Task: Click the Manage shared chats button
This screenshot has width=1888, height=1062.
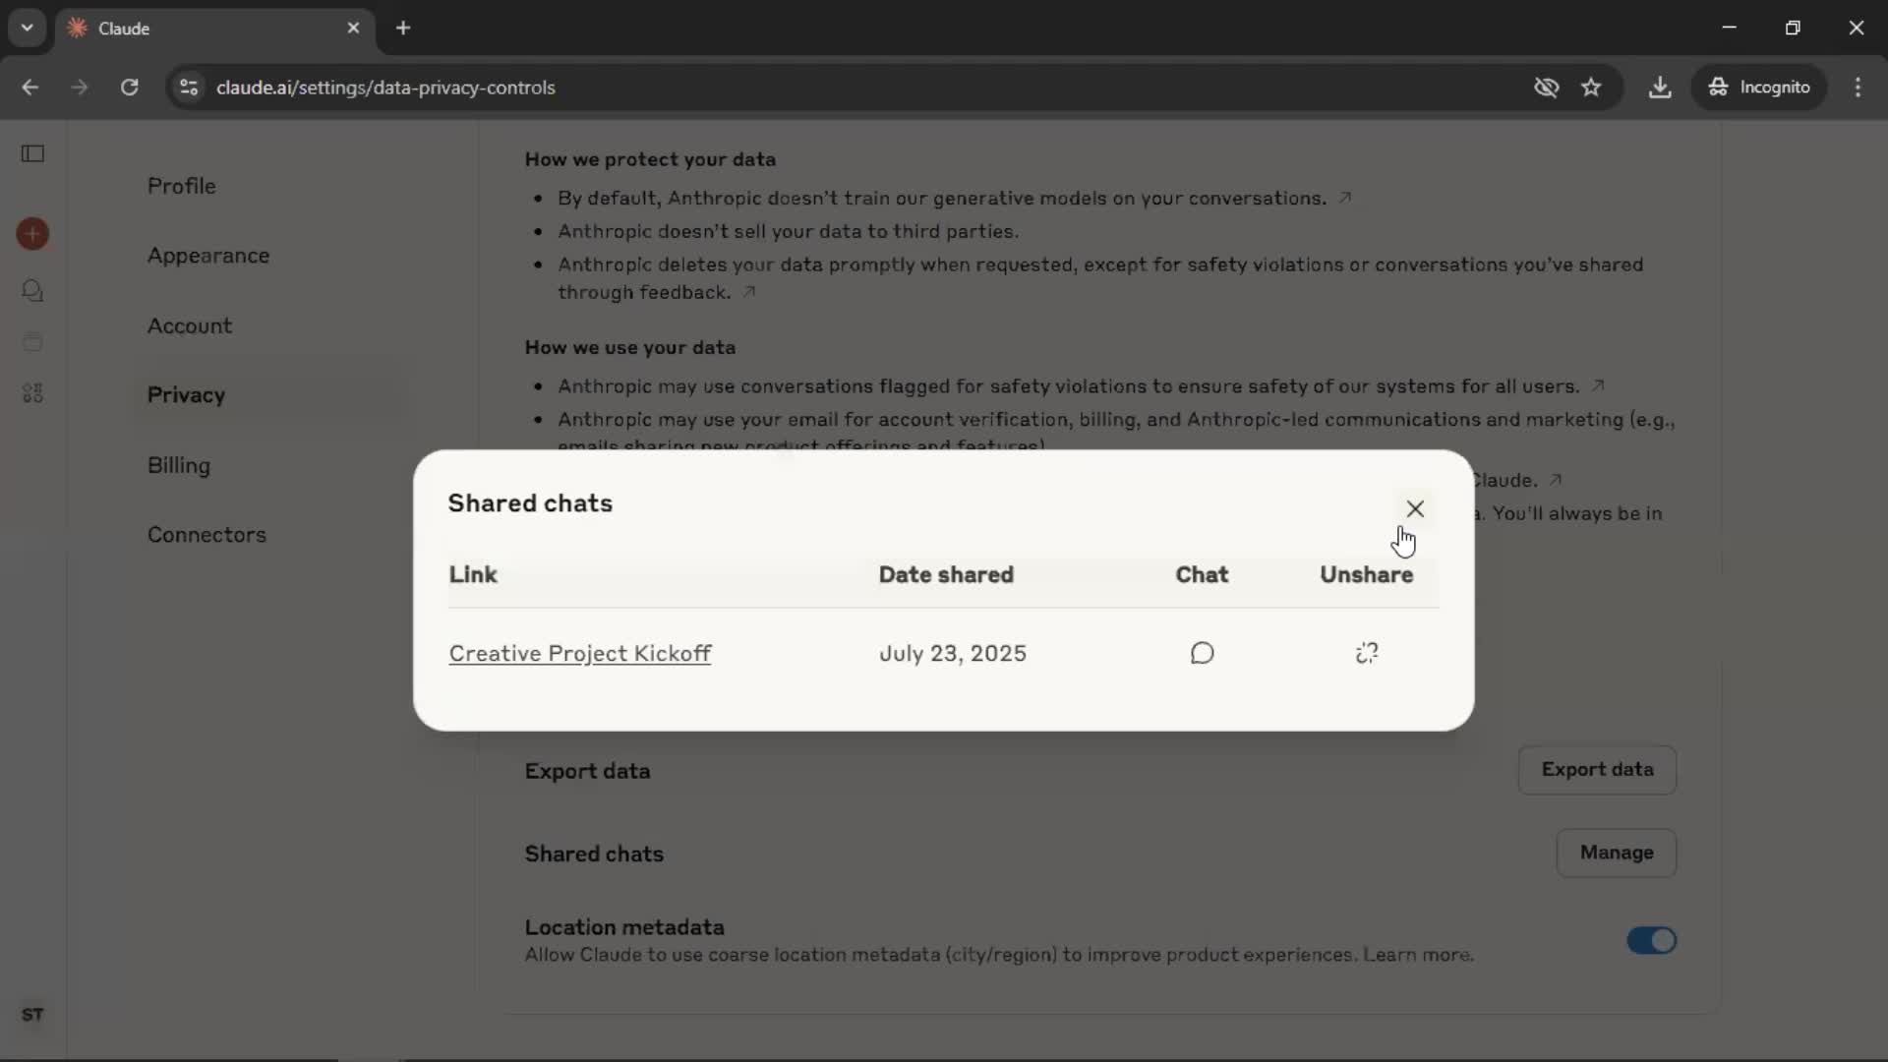Action: tap(1617, 853)
